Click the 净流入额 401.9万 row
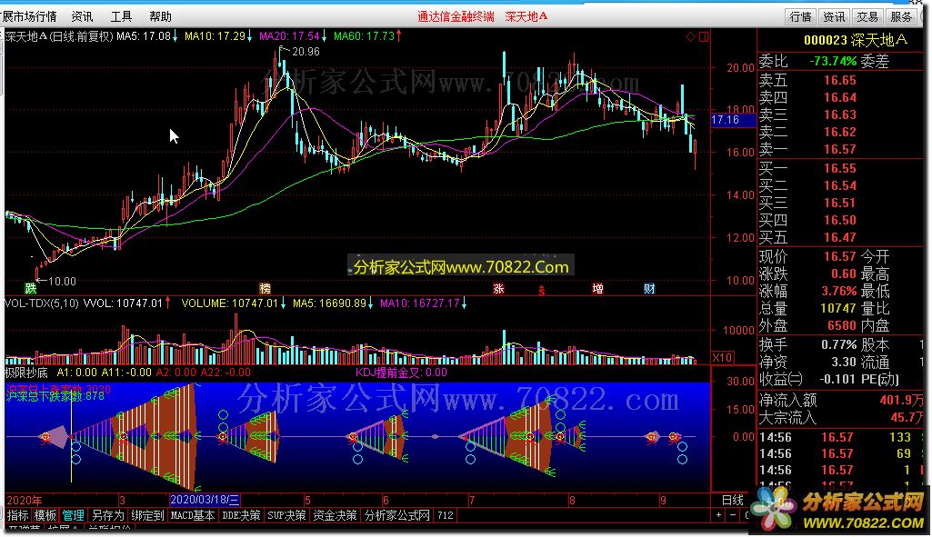 tap(840, 401)
